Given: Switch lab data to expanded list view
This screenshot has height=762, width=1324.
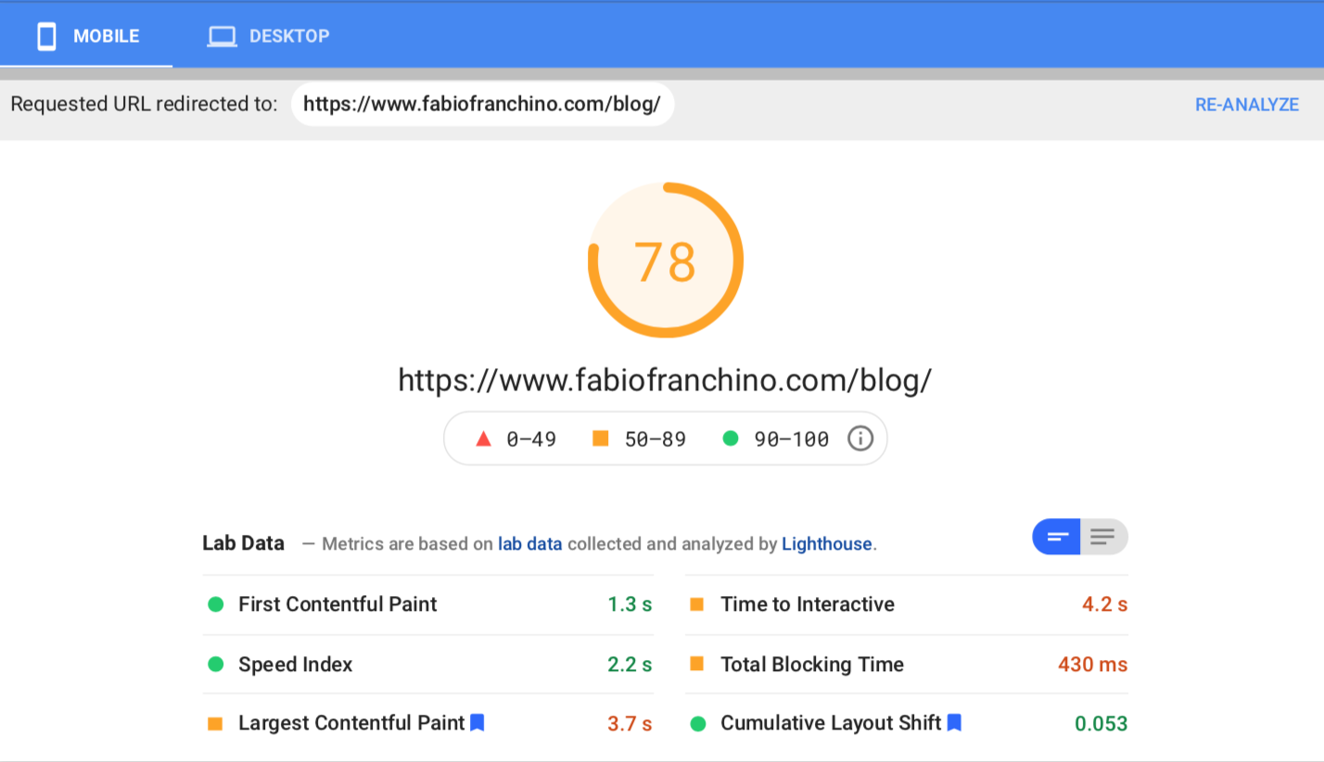Looking at the screenshot, I should coord(1103,537).
